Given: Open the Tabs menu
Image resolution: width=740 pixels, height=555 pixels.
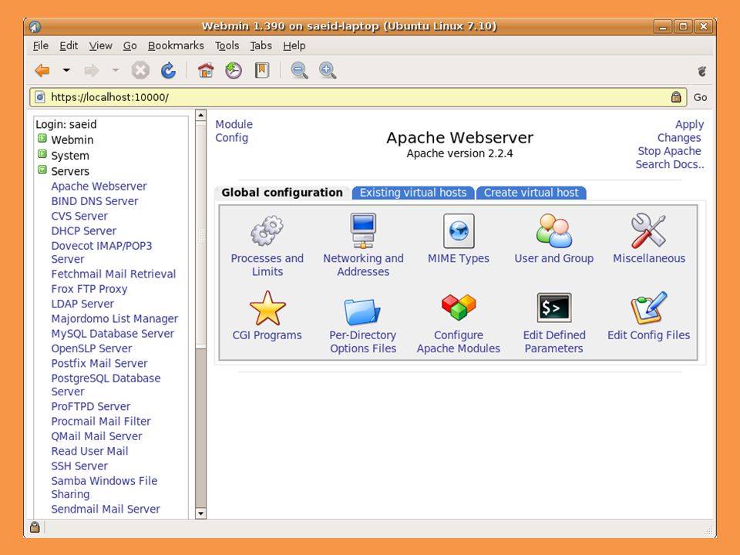Looking at the screenshot, I should tap(261, 45).
